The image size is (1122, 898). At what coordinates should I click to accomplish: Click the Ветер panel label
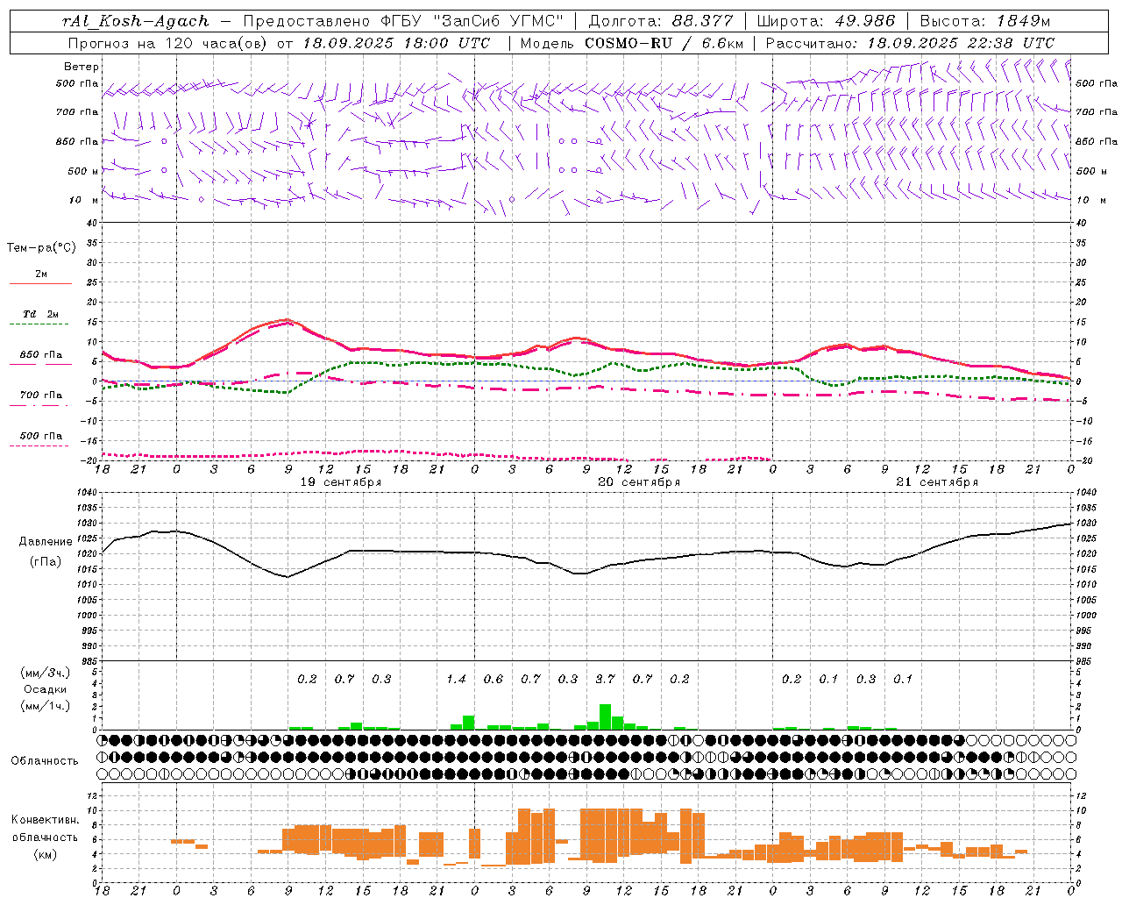[x=82, y=67]
